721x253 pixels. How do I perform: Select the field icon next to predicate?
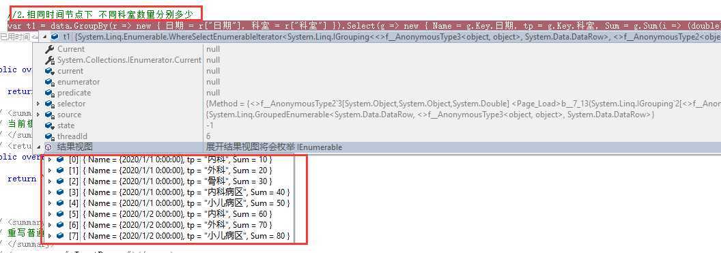[x=49, y=93]
